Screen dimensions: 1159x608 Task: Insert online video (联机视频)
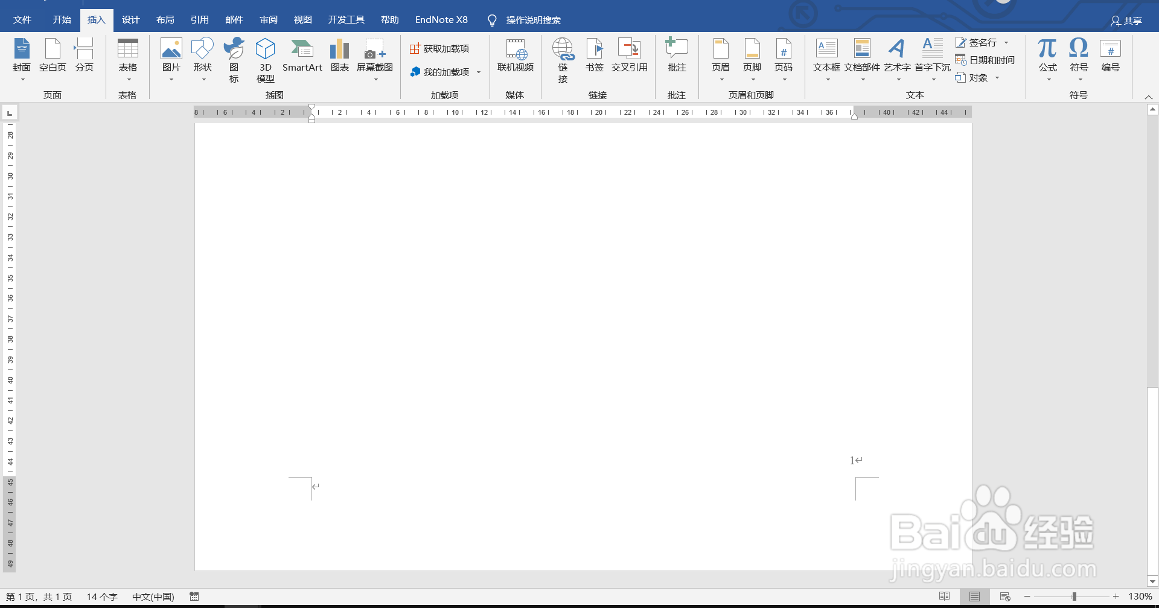pos(516,56)
